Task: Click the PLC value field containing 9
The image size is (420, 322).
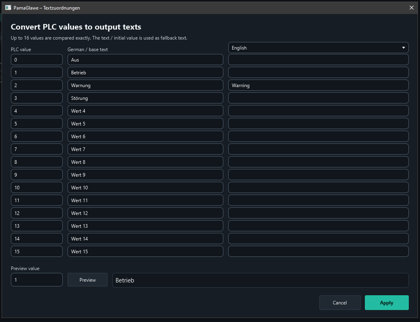Action: (x=37, y=175)
